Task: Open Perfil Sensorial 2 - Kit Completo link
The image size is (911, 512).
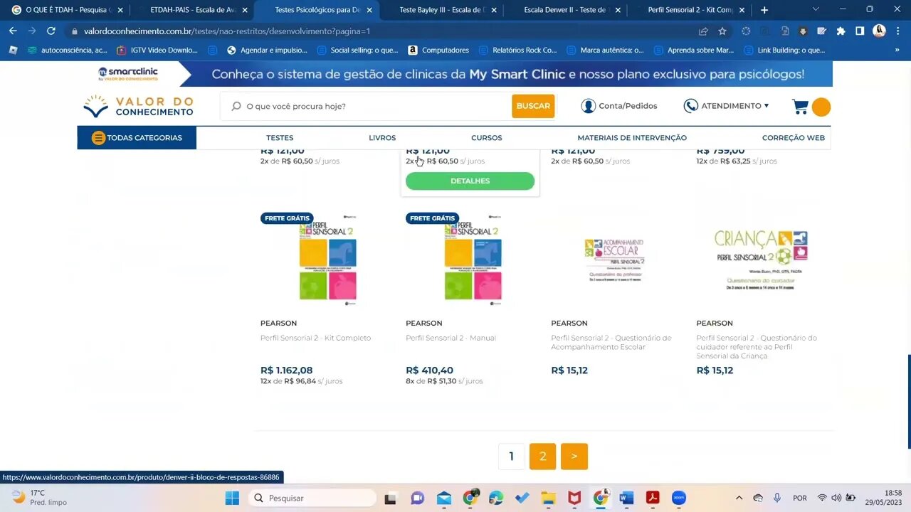Action: click(x=315, y=338)
